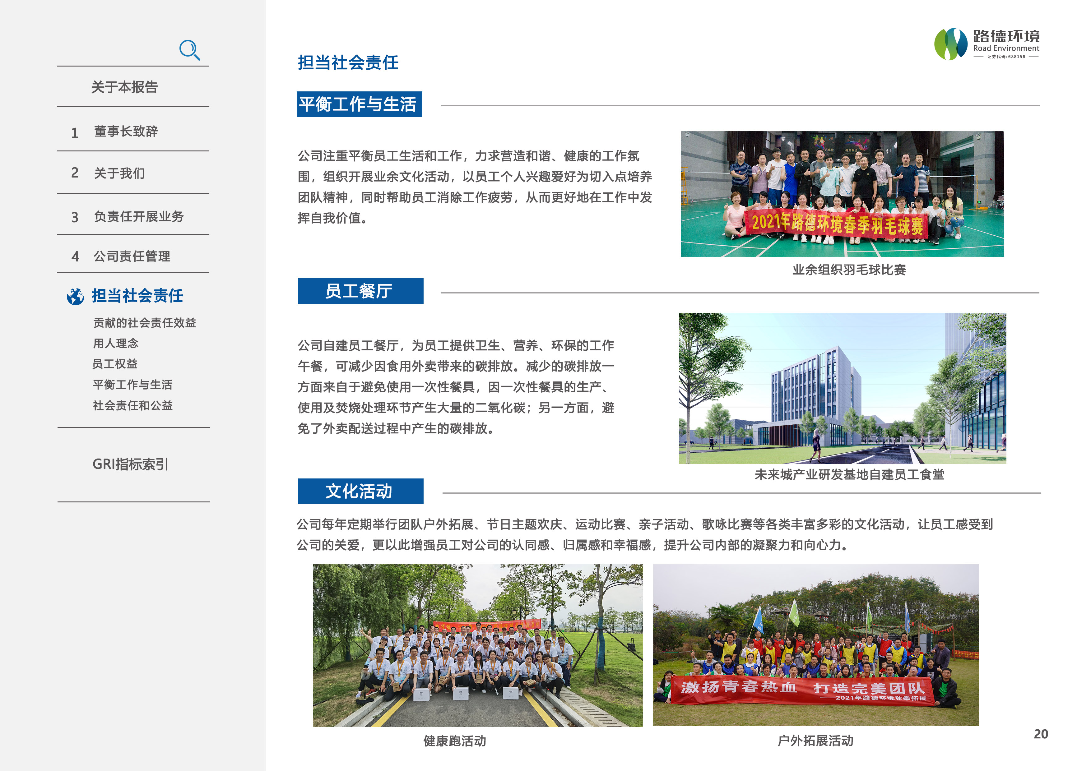Select 平衡工作与生活 in sidebar list
Image resolution: width=1091 pixels, height=771 pixels.
132,385
